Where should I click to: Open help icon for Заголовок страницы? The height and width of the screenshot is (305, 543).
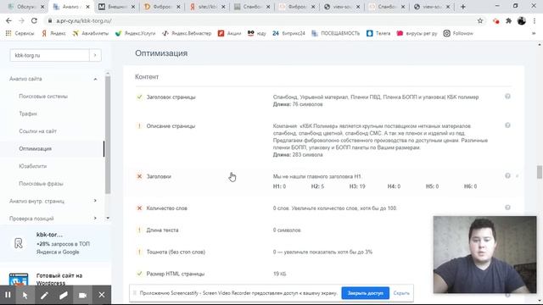(507, 97)
